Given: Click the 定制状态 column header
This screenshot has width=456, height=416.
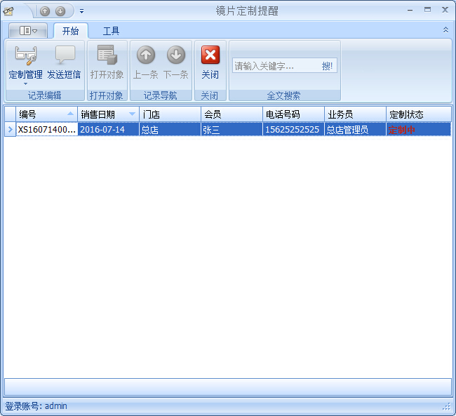Looking at the screenshot, I should pyautogui.click(x=417, y=114).
